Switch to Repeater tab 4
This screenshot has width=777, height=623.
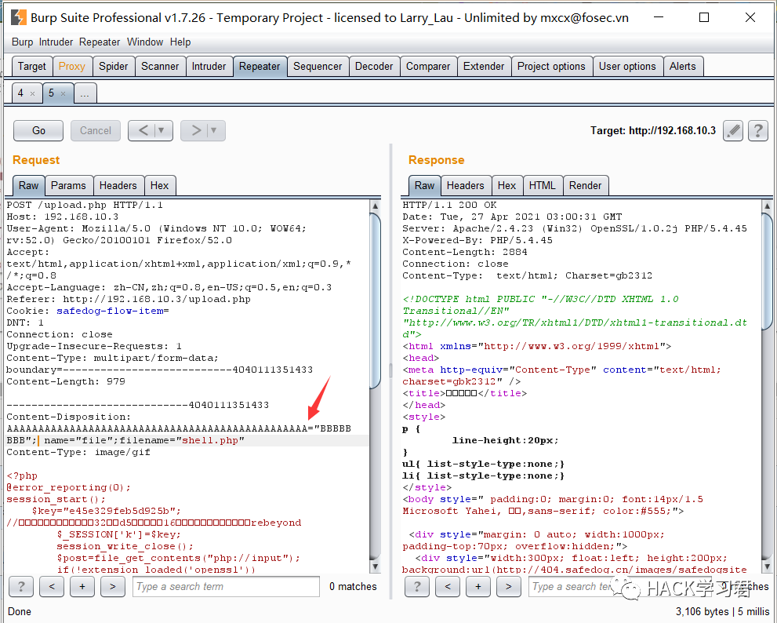tap(20, 93)
